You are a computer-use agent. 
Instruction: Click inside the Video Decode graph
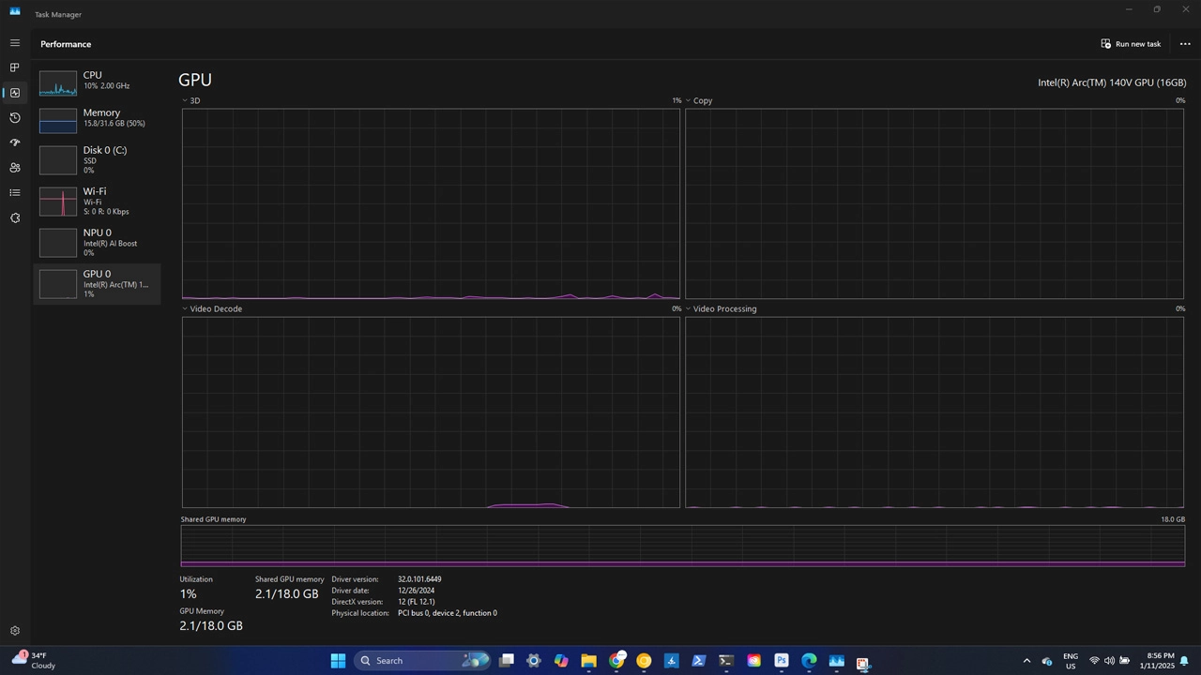tap(431, 412)
